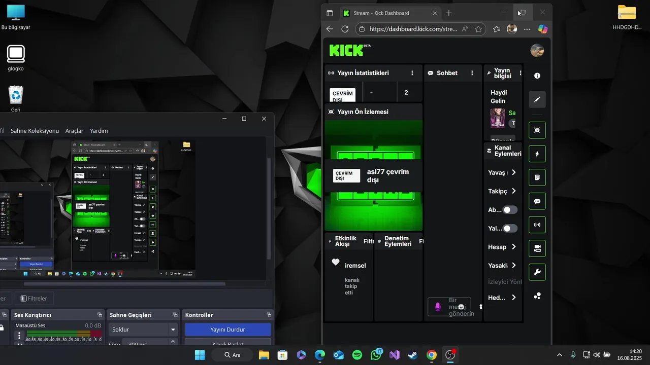Open the emoji picker in chat input

pyautogui.click(x=461, y=307)
